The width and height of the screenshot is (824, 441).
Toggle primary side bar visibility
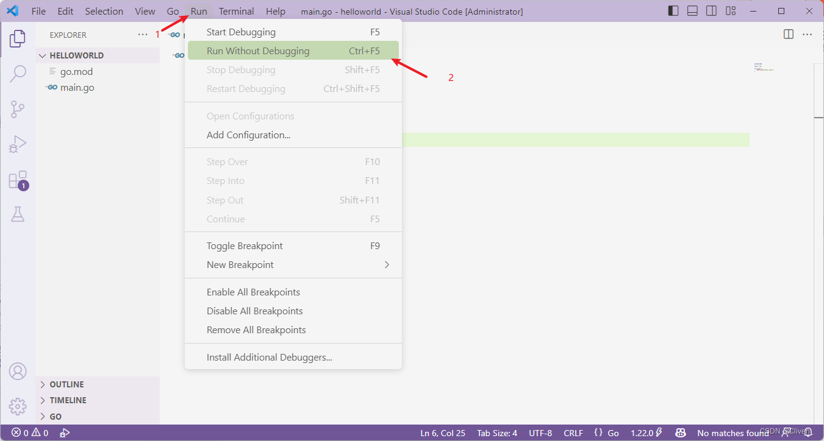pyautogui.click(x=673, y=11)
